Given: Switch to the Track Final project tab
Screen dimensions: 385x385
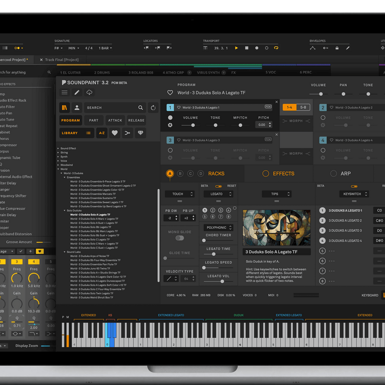Looking at the screenshot, I should (x=59, y=60).
